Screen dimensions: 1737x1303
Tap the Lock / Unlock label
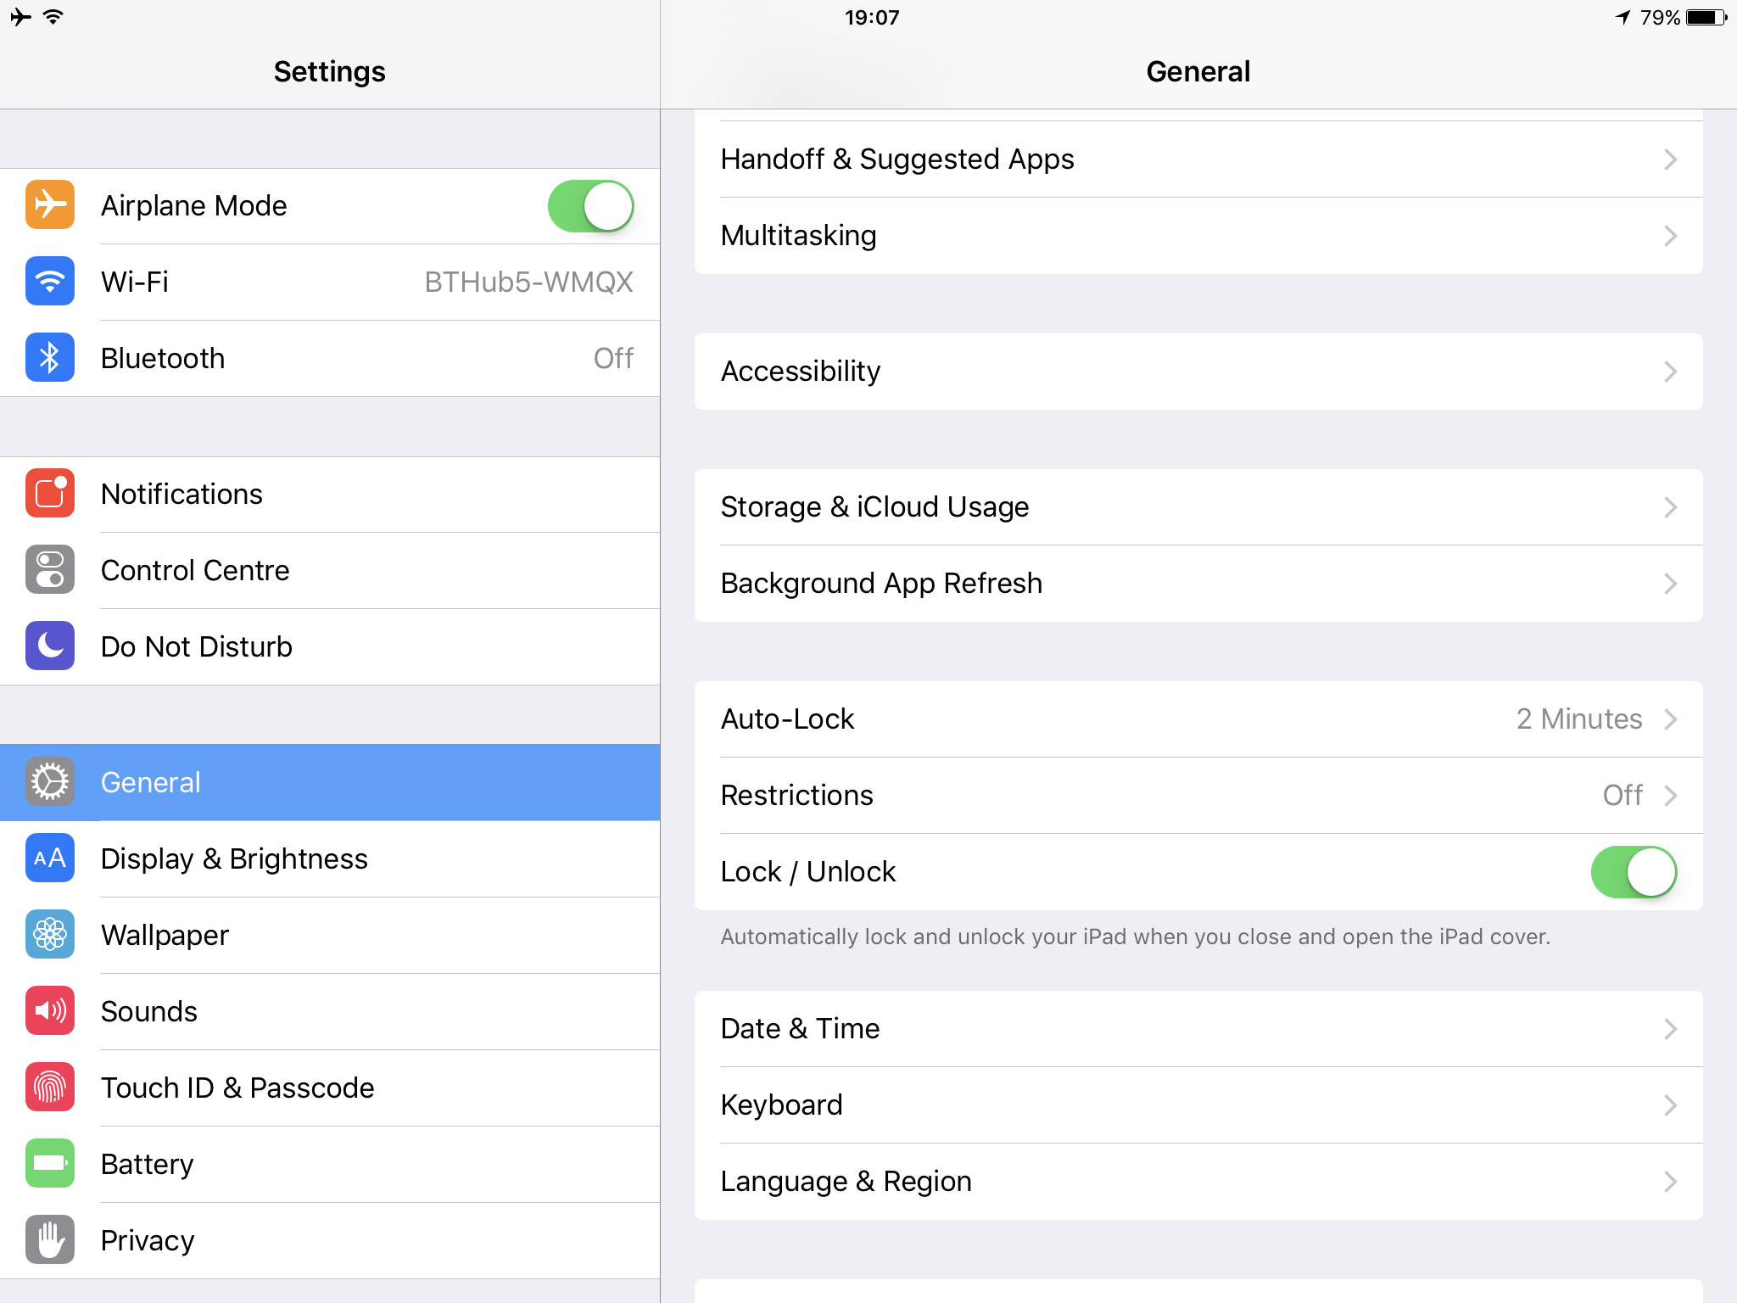pyautogui.click(x=807, y=872)
